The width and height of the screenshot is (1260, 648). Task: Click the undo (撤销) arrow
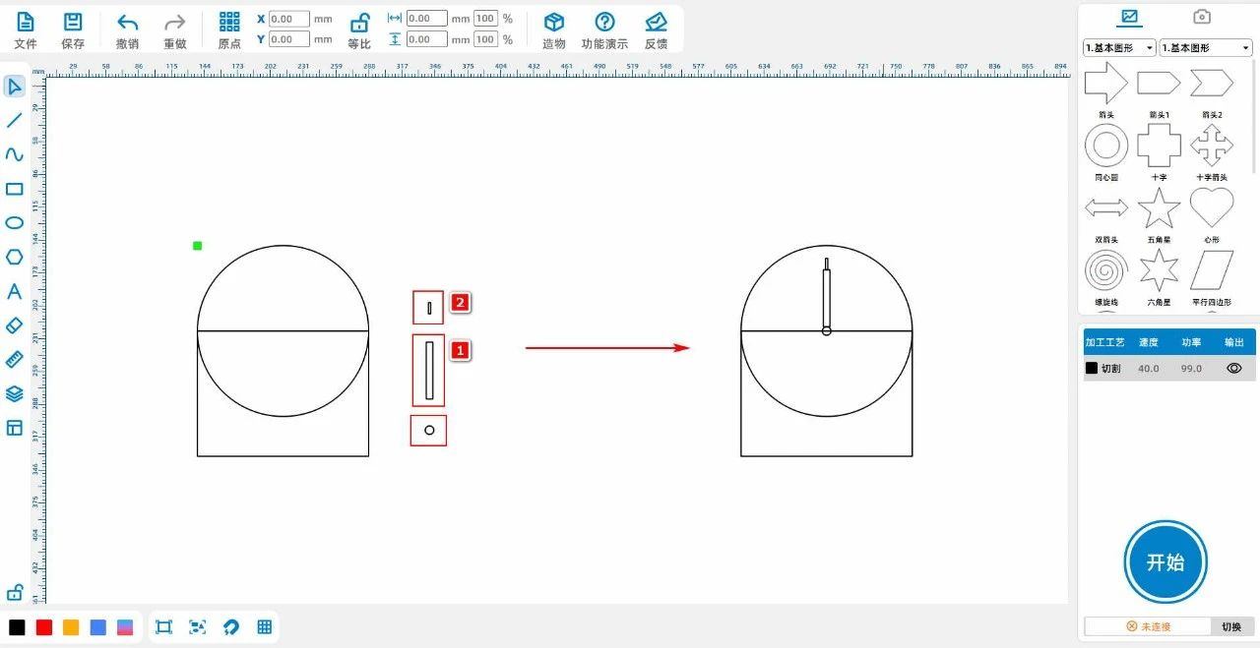(127, 29)
